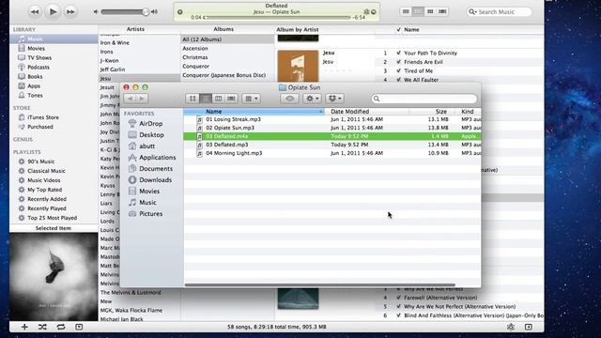Screen dimensions: 601x338
Task: Switch Finder to column view
Action: pyautogui.click(x=218, y=99)
